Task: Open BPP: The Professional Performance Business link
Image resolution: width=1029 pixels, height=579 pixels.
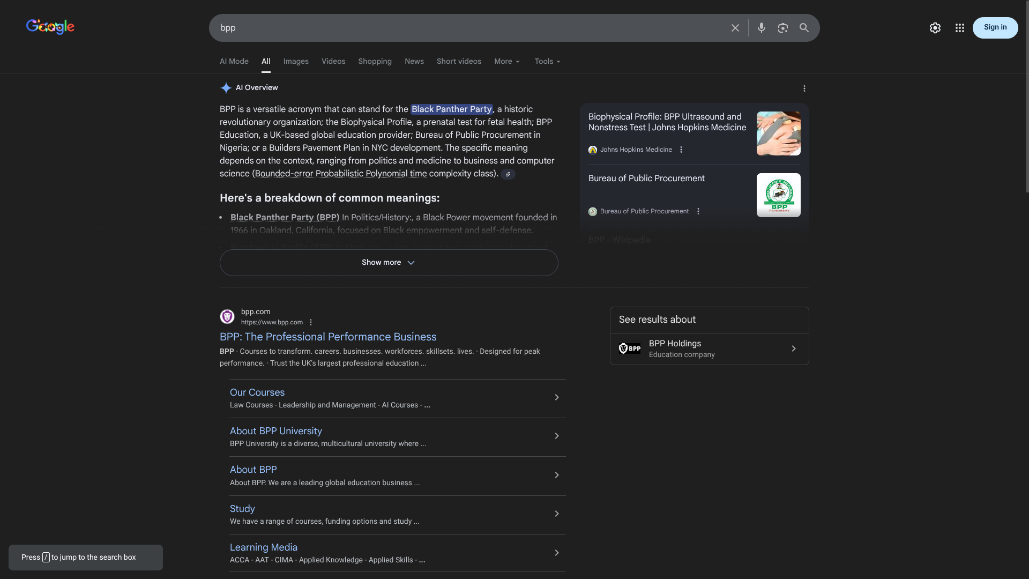Action: (328, 337)
